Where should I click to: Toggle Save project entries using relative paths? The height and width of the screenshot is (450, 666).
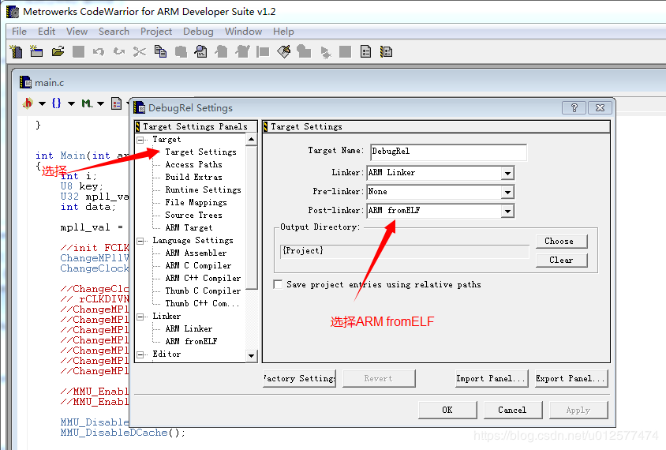tap(279, 284)
